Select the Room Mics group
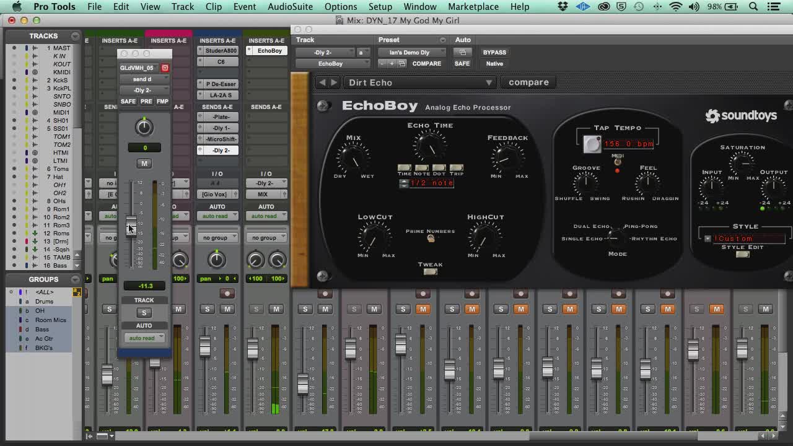 coord(51,320)
